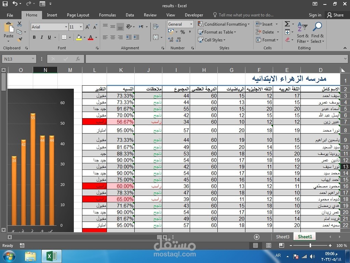This screenshot has height=263, width=350.
Task: Click the Insert cells button
Action: 267,24
